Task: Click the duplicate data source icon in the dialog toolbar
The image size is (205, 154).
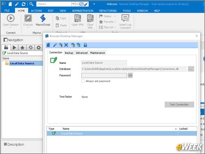Action: tap(61, 45)
